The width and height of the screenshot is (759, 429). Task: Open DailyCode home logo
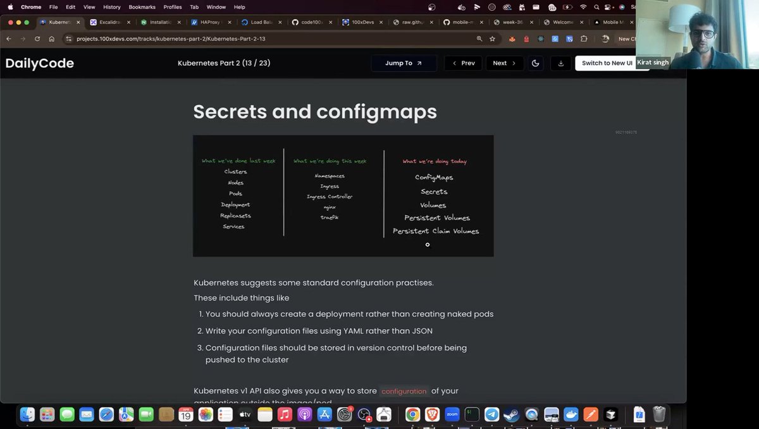[40, 63]
